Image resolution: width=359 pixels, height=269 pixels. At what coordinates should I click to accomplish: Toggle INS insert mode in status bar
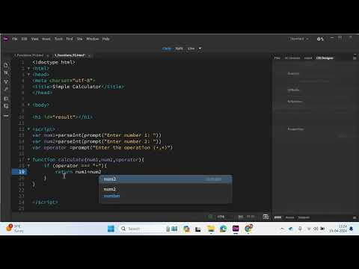coord(241,217)
